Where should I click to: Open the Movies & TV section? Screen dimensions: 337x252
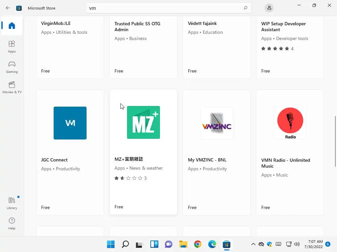[x=12, y=87]
